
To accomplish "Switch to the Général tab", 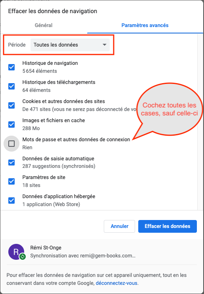I will 44,25.
